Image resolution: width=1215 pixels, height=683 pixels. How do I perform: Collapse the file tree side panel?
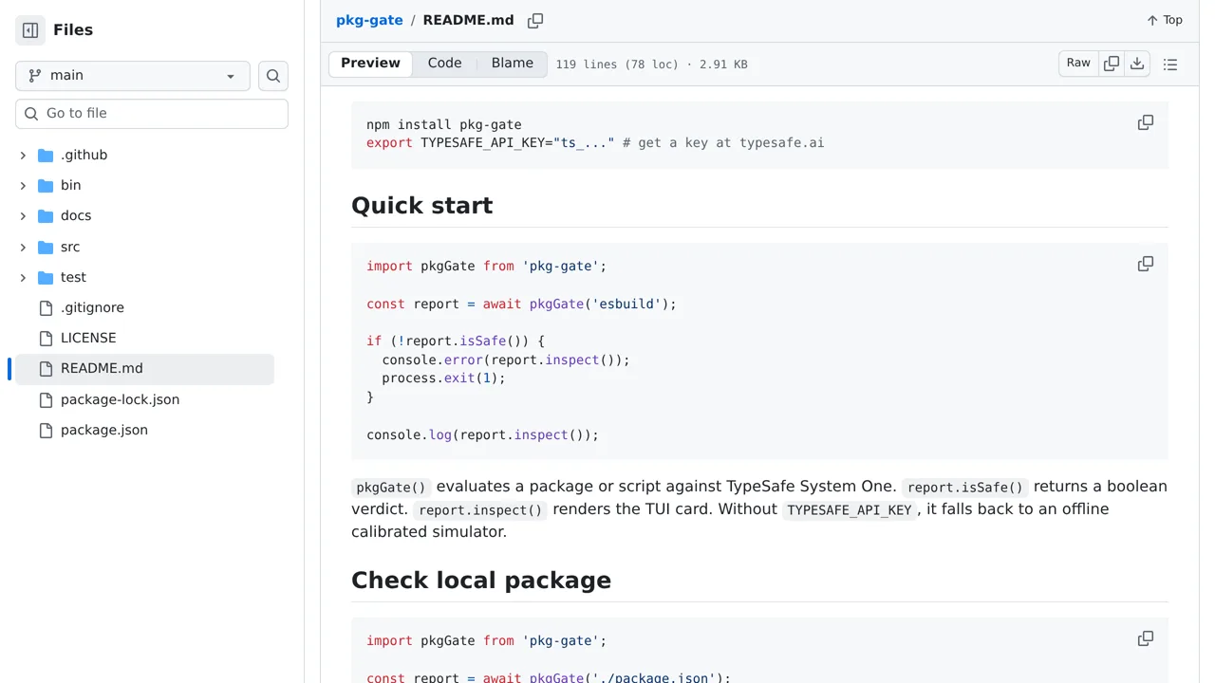[x=30, y=30]
